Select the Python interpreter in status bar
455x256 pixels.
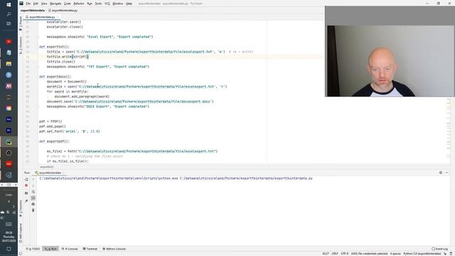422,254
